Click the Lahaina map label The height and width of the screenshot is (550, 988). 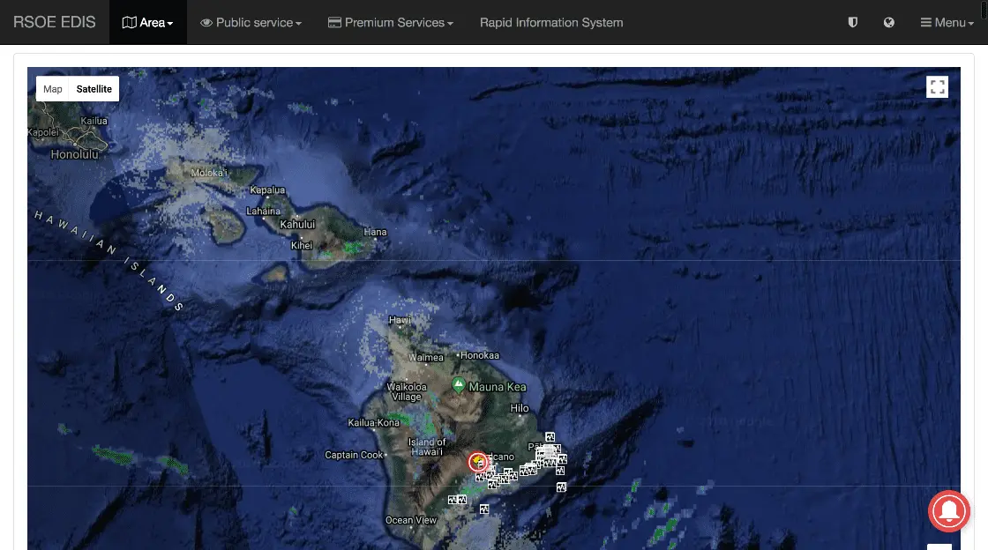pyautogui.click(x=264, y=211)
